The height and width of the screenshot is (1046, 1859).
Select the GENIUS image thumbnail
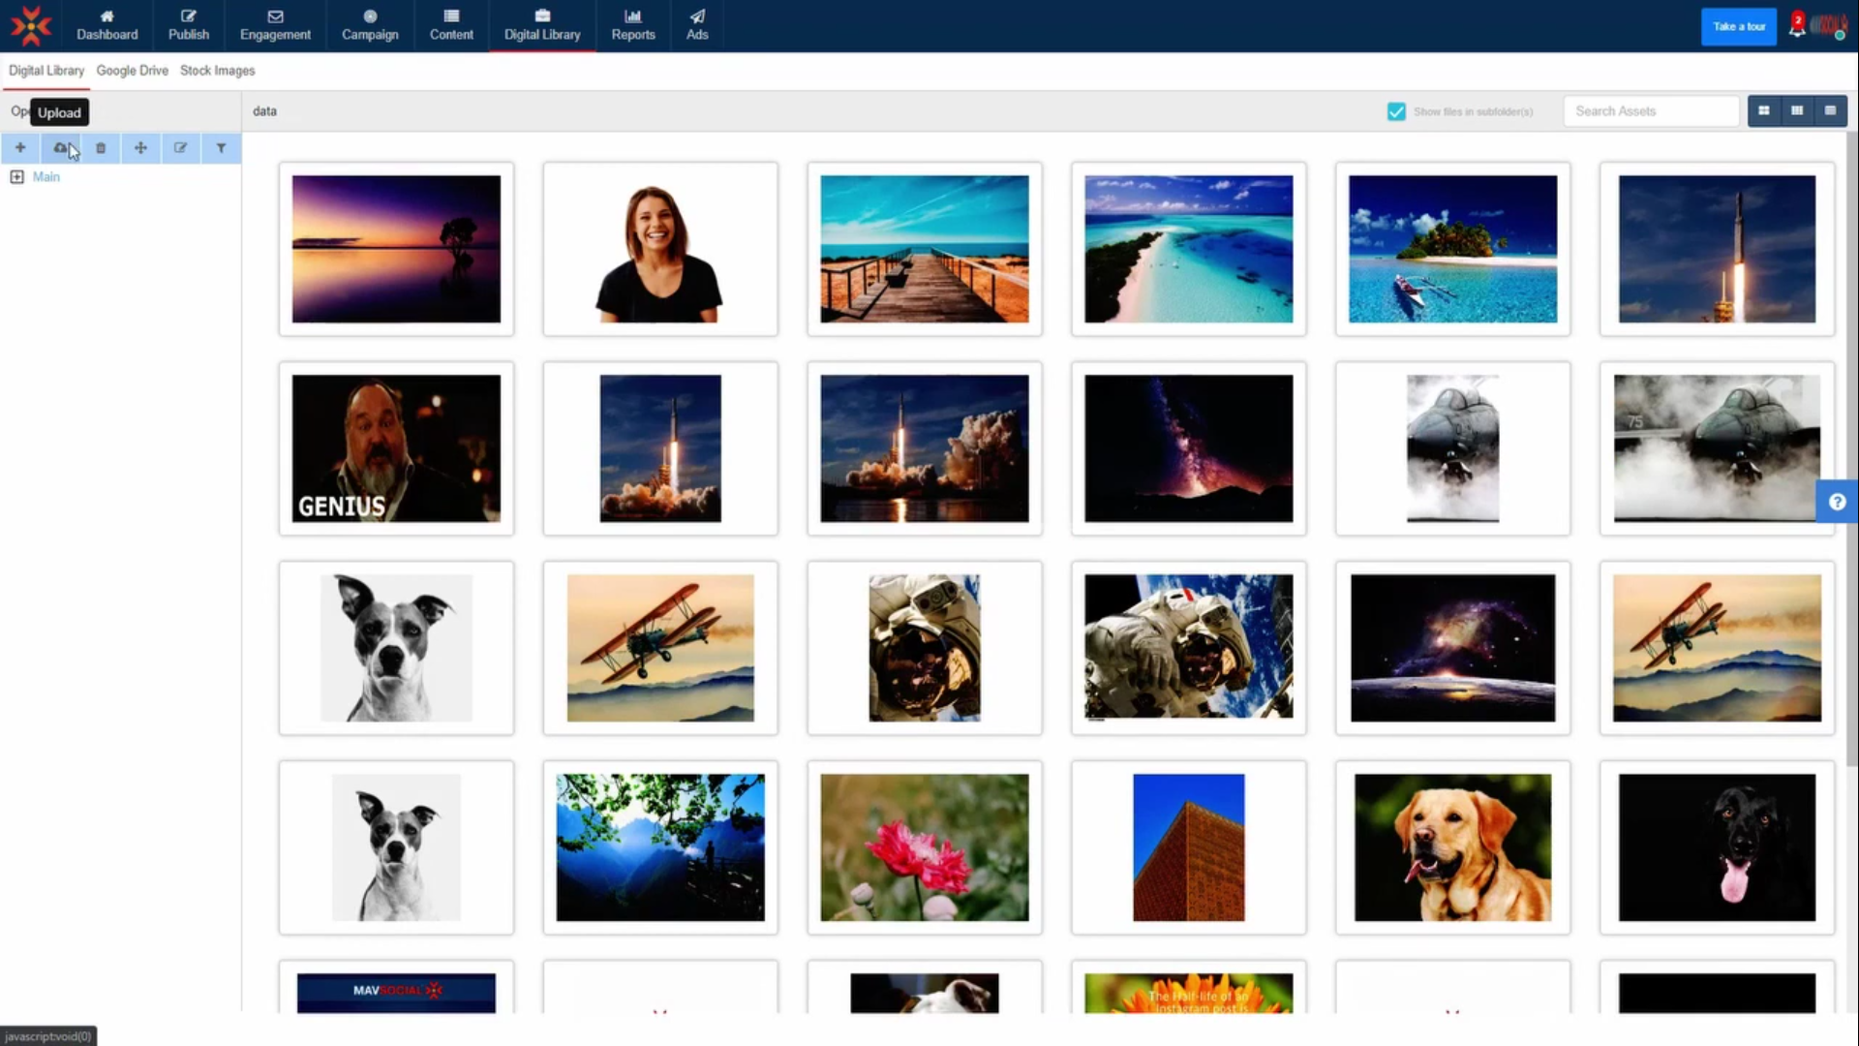(x=396, y=448)
